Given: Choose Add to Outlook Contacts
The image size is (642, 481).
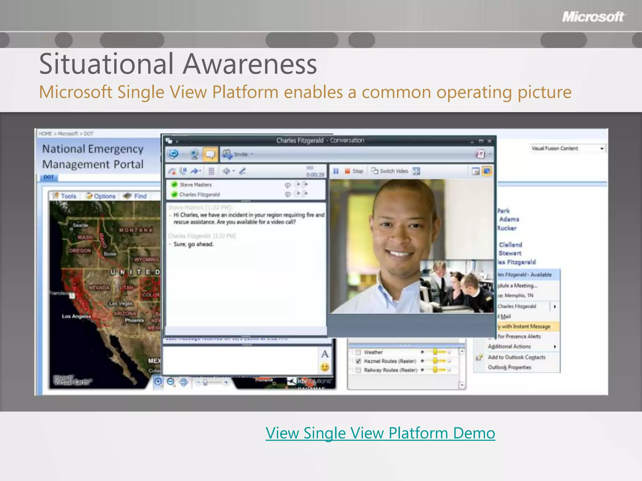Looking at the screenshot, I should point(517,357).
